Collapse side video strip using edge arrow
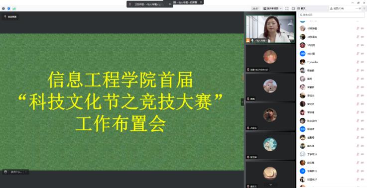367x188 pixels. (242, 102)
